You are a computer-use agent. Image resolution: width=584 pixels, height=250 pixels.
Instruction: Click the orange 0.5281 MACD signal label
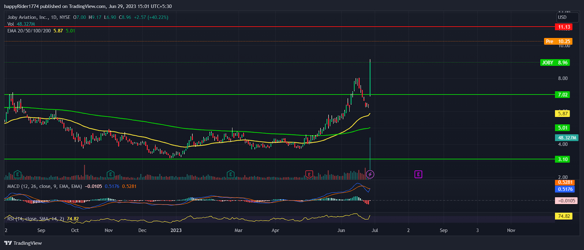pyautogui.click(x=565, y=182)
